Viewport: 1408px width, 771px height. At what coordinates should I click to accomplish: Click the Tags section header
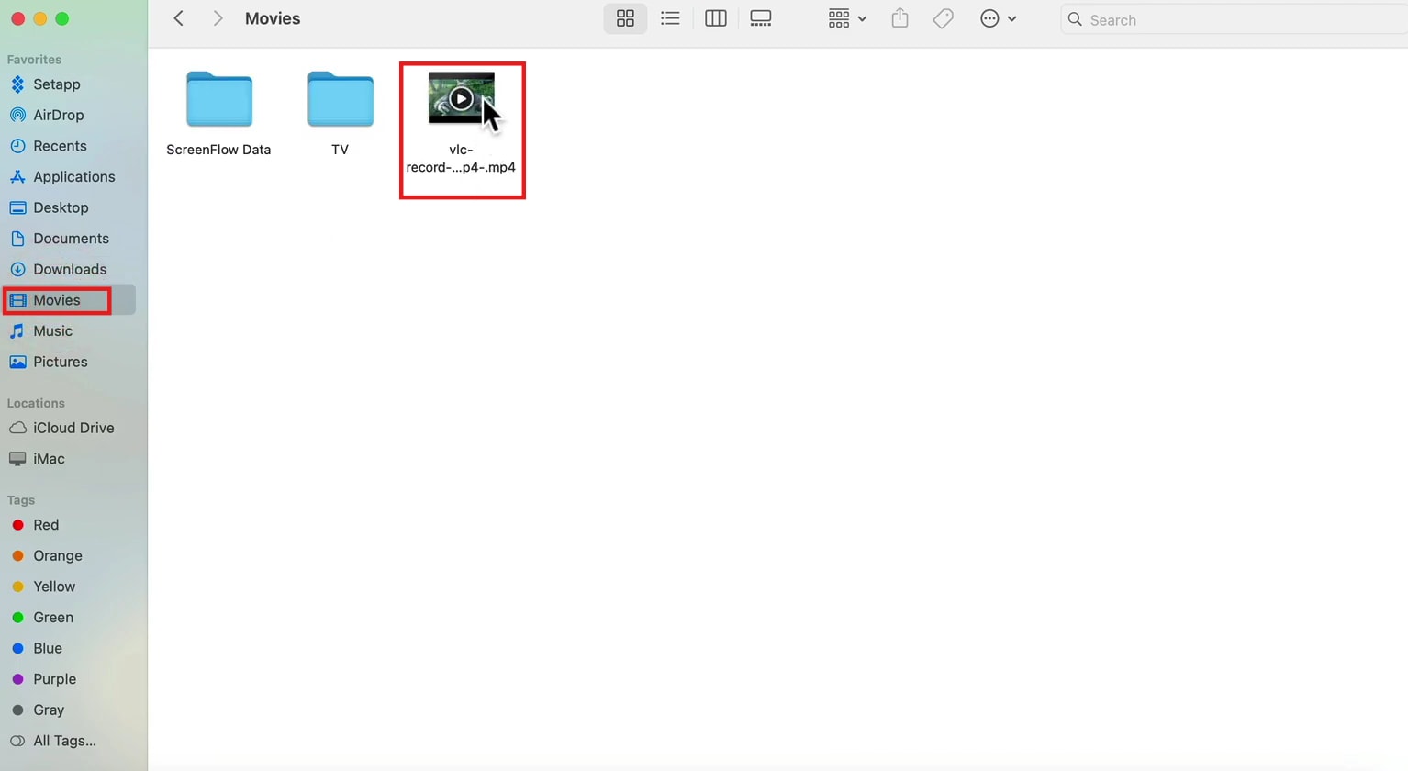click(x=20, y=500)
